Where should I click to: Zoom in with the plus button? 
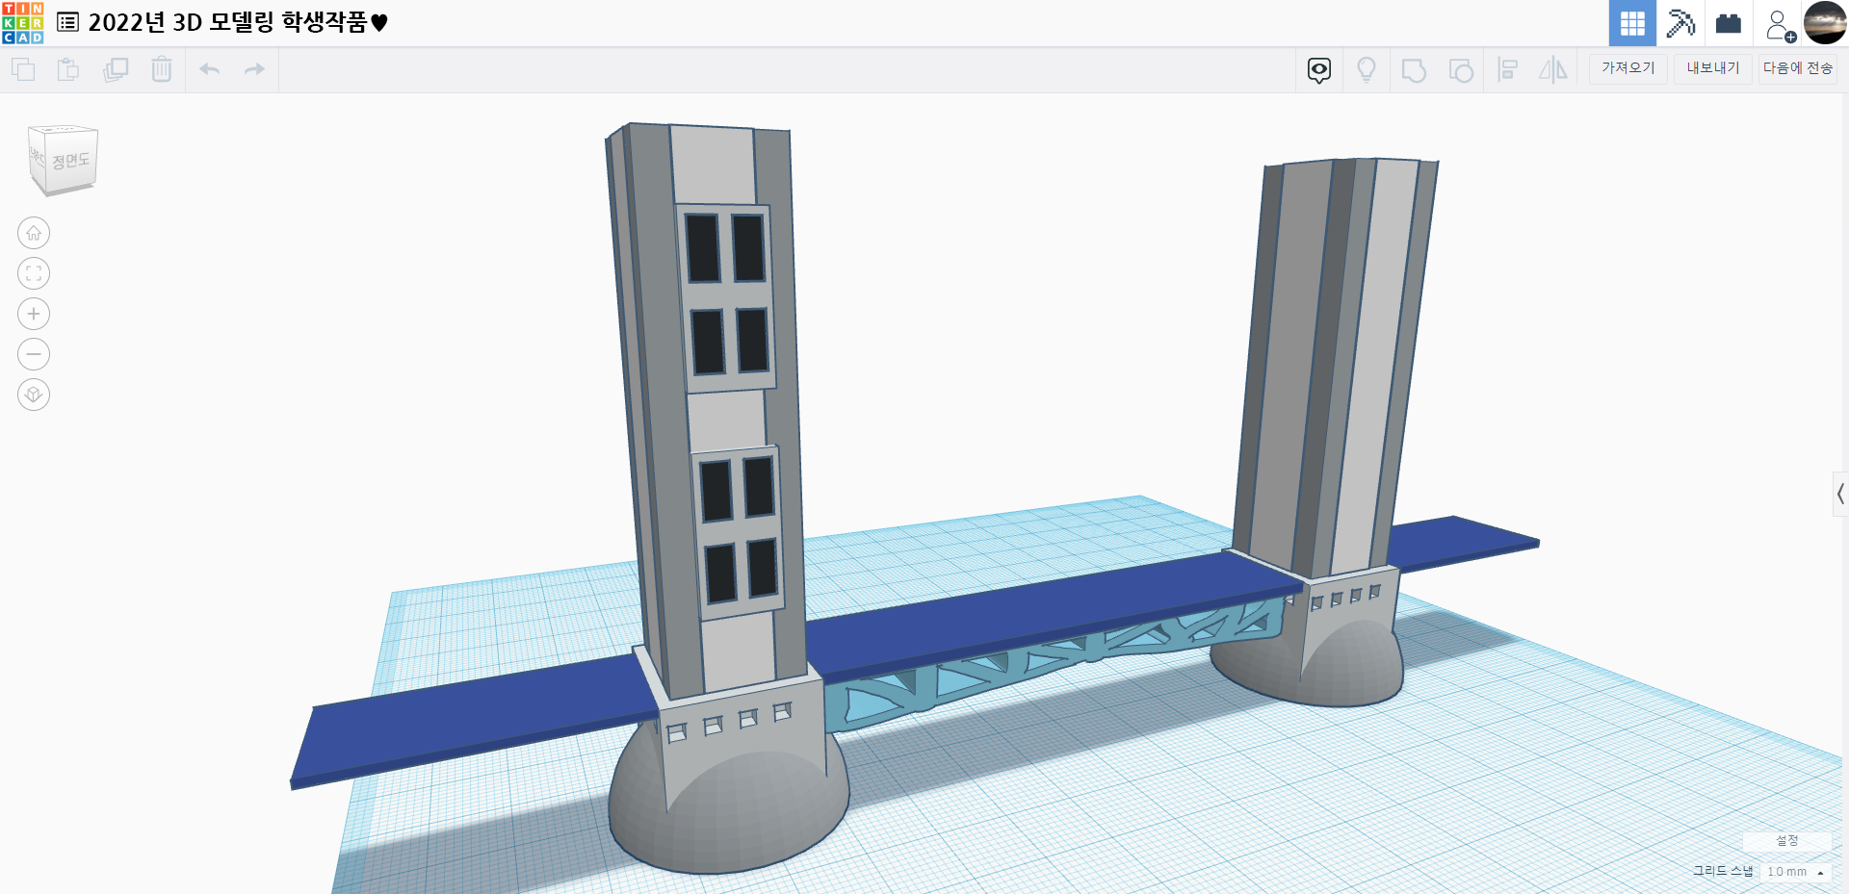coord(34,314)
